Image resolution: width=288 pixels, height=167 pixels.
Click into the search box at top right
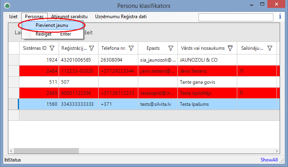tap(236, 17)
